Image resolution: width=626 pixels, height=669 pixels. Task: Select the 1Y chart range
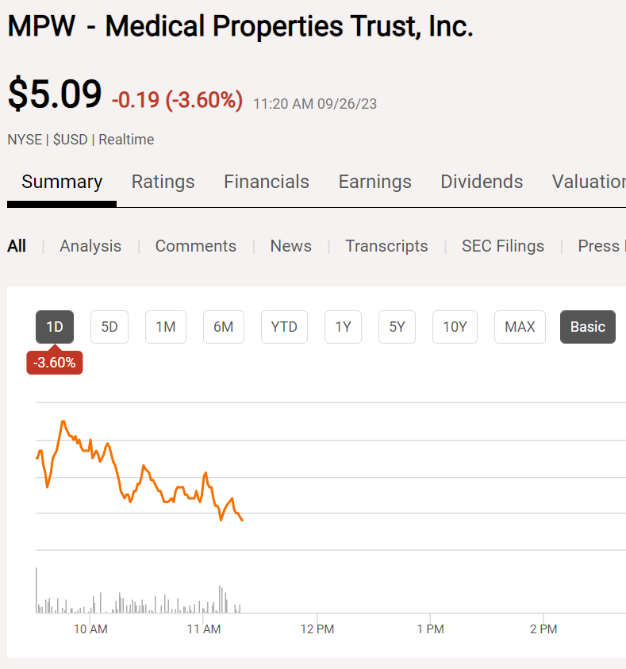pos(343,327)
